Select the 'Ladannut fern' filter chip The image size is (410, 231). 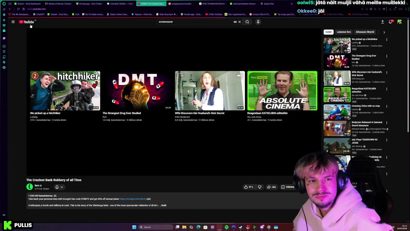pyautogui.click(x=344, y=32)
